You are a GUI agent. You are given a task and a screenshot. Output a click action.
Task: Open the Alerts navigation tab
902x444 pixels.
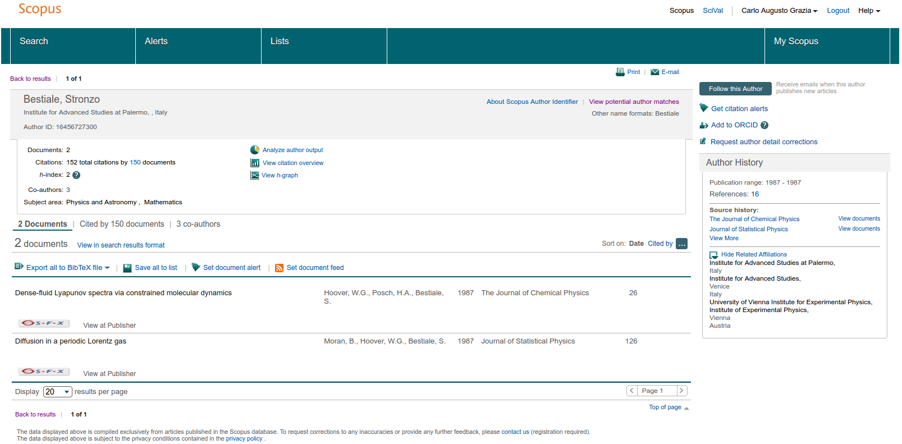(156, 42)
